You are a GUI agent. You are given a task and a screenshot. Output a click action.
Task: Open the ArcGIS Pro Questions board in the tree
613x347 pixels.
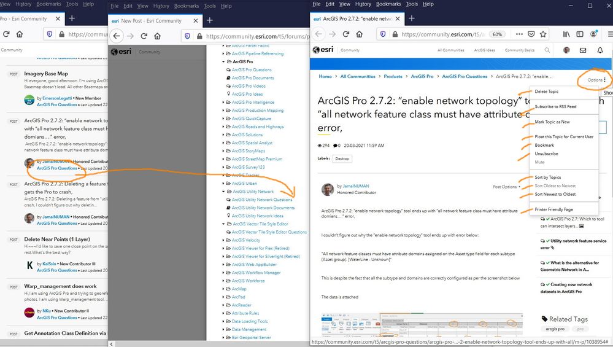pos(252,69)
